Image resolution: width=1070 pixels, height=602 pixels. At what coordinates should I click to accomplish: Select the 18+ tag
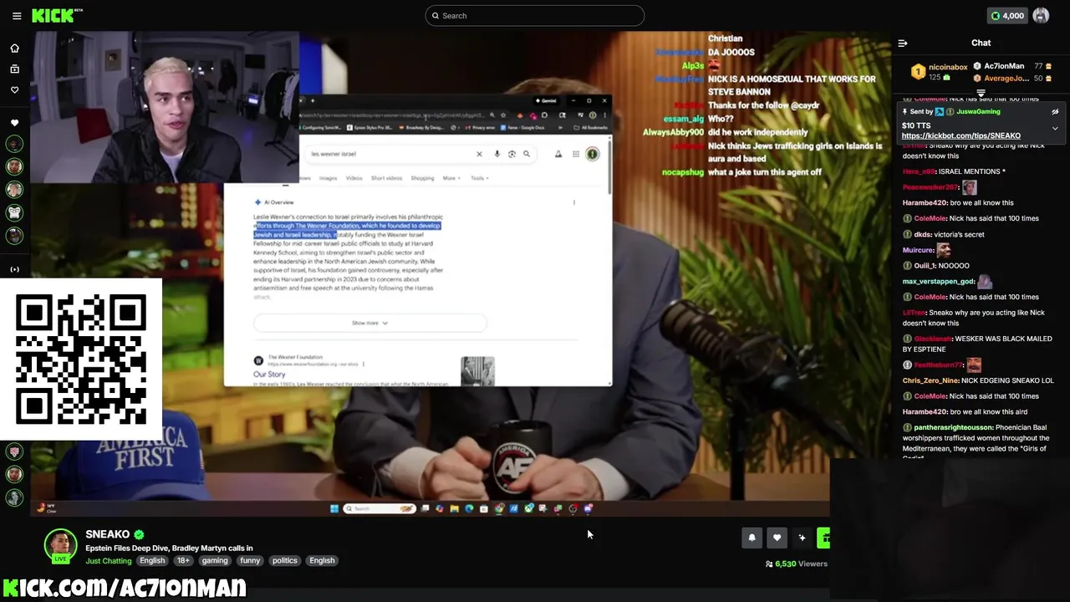click(x=183, y=560)
